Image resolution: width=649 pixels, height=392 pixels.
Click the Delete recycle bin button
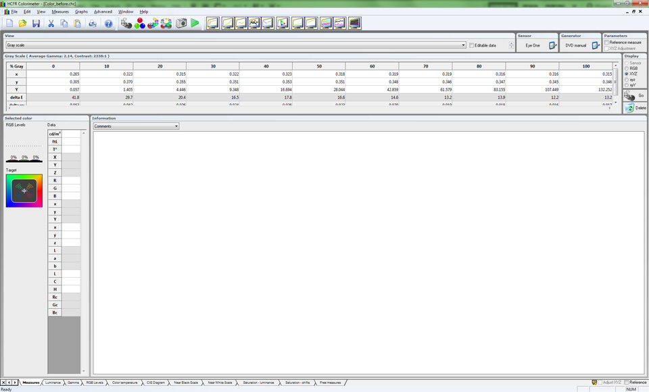[x=635, y=108]
